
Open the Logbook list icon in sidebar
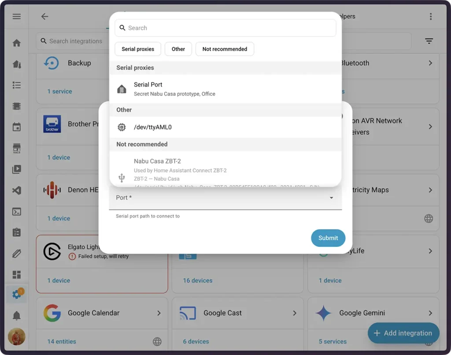pos(16,85)
